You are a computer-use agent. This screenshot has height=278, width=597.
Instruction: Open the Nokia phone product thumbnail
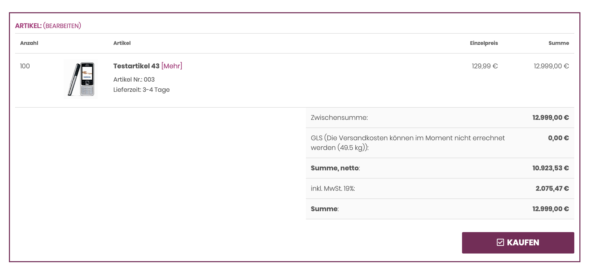tap(81, 79)
